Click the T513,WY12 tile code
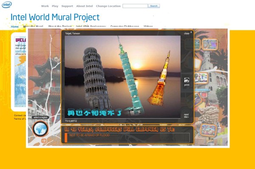 click(71, 121)
